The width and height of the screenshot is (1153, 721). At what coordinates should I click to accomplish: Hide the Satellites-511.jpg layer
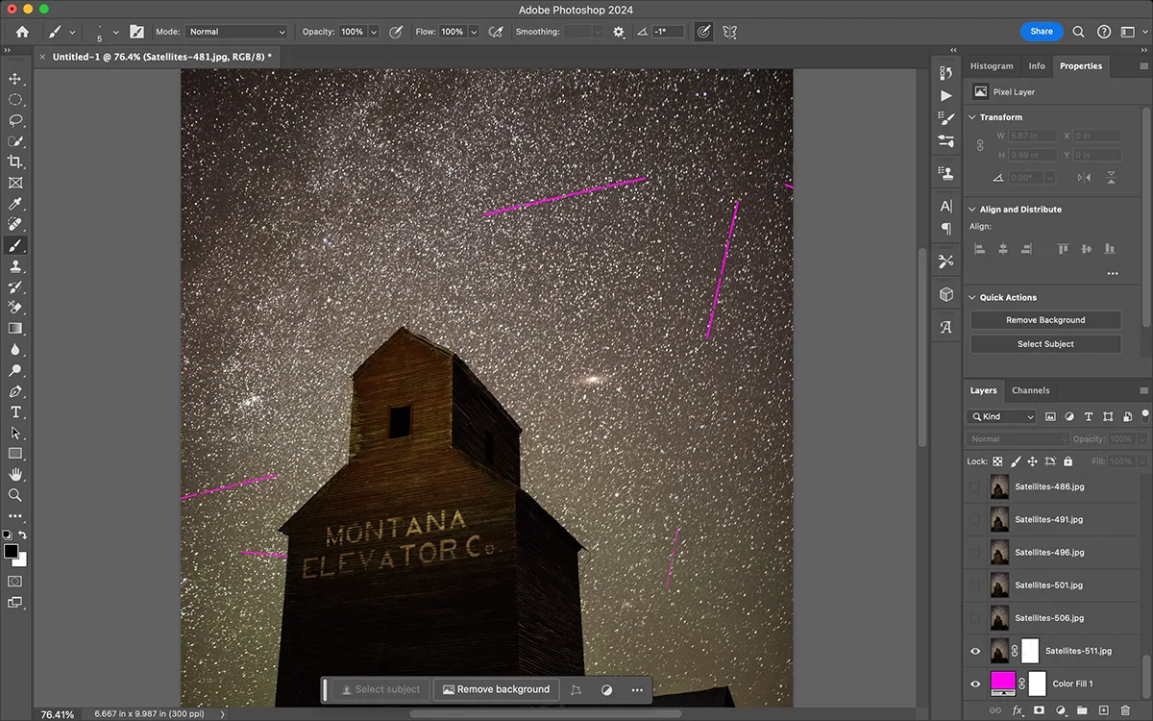975,651
